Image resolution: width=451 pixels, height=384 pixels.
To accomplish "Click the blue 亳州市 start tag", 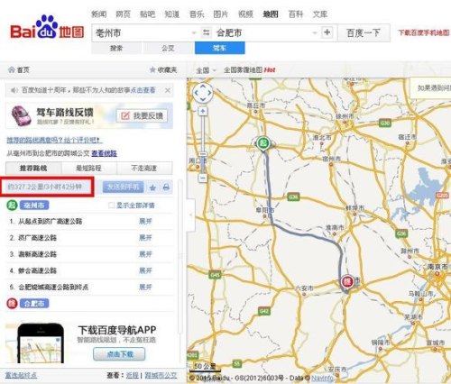I will tap(34, 206).
